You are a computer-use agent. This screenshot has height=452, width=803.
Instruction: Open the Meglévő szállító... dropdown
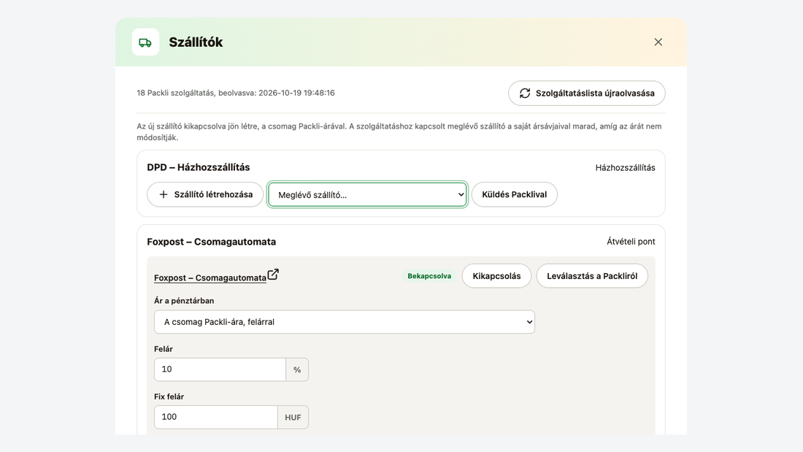click(x=367, y=195)
